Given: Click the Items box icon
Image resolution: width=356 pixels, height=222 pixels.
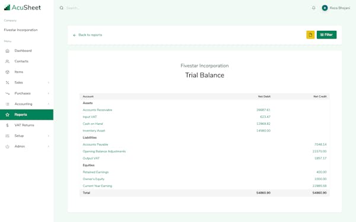Looking at the screenshot, I should point(7,72).
